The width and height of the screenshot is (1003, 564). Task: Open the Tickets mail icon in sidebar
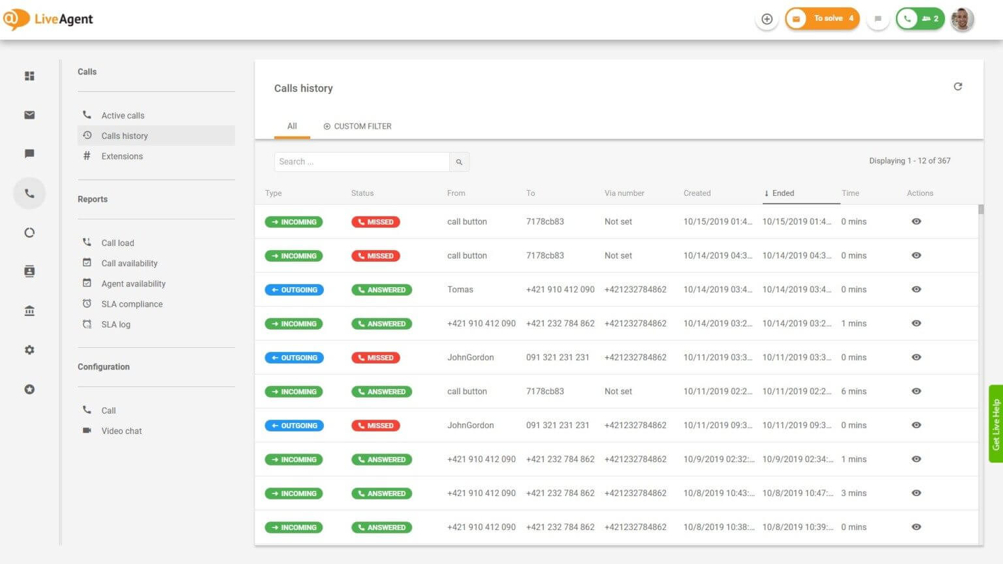[29, 115]
